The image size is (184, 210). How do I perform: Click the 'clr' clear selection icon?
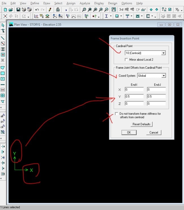pyautogui.click(x=3, y=127)
